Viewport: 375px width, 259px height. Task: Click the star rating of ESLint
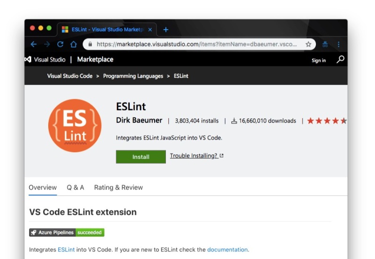tap(327, 121)
